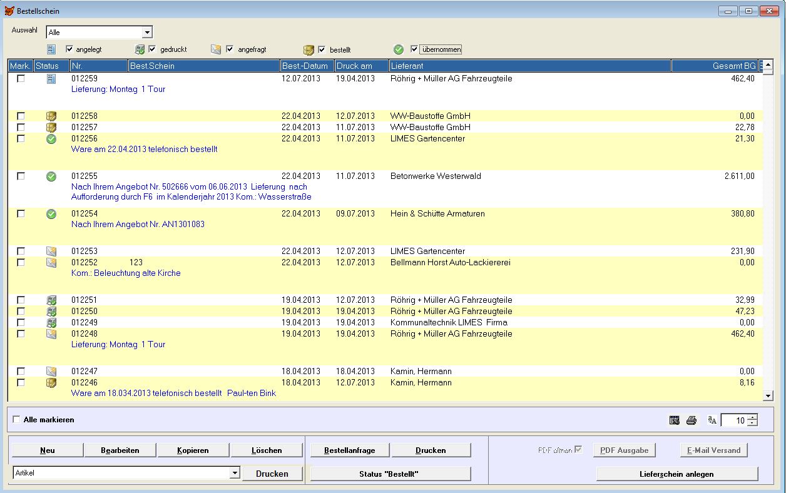Increase the font size with the stepper up arrow
786x493 pixels.
(x=752, y=417)
